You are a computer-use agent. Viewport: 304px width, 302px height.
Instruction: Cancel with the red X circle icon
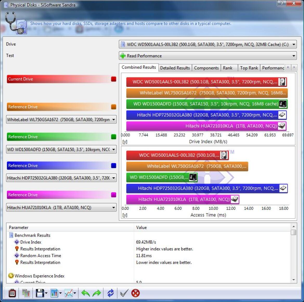click(135, 293)
